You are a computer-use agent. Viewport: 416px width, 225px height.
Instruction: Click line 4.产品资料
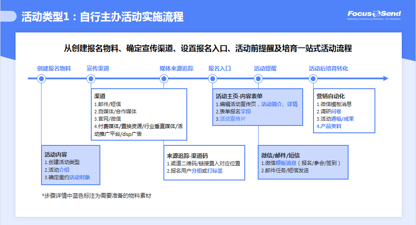329,126
